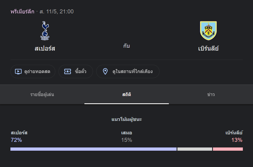Click the blue Spurs win probability bar
This screenshot has width=253, height=167.
[94, 149]
